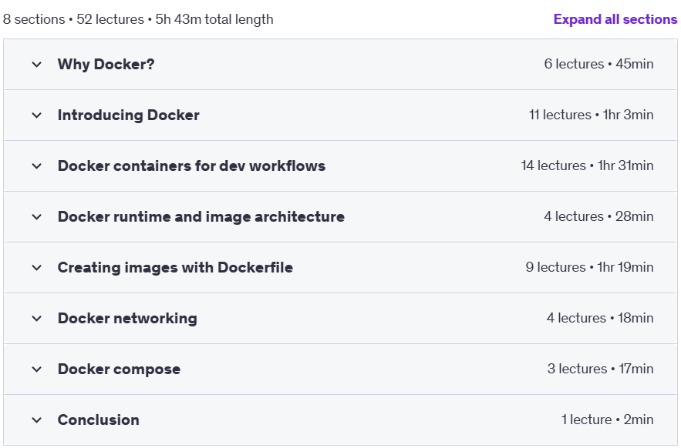Expand Creating images with Dockerfile chevron
This screenshot has width=681, height=448.
[x=37, y=268]
